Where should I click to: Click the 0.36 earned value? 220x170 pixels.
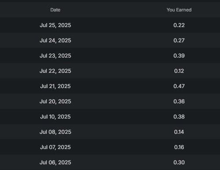point(179,102)
